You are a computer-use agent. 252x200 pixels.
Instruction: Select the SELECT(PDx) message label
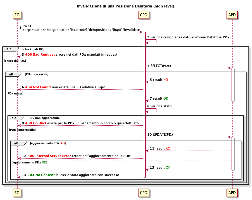[160, 66]
